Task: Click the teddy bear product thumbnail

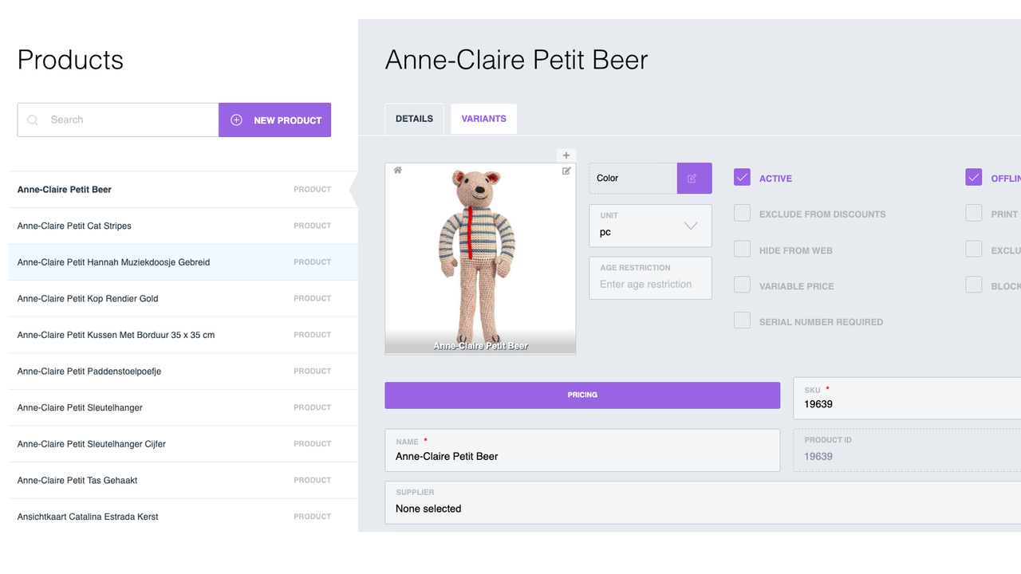Action: click(480, 258)
